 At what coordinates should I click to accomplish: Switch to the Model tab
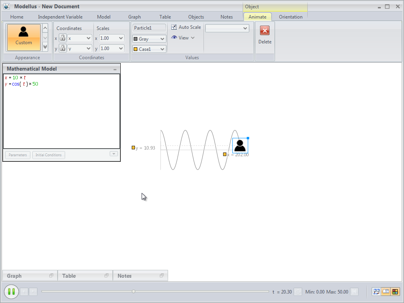pyautogui.click(x=104, y=17)
